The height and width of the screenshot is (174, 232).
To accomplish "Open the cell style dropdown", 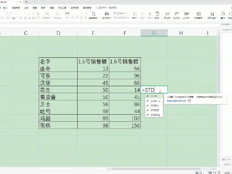I will click(x=121, y=18).
